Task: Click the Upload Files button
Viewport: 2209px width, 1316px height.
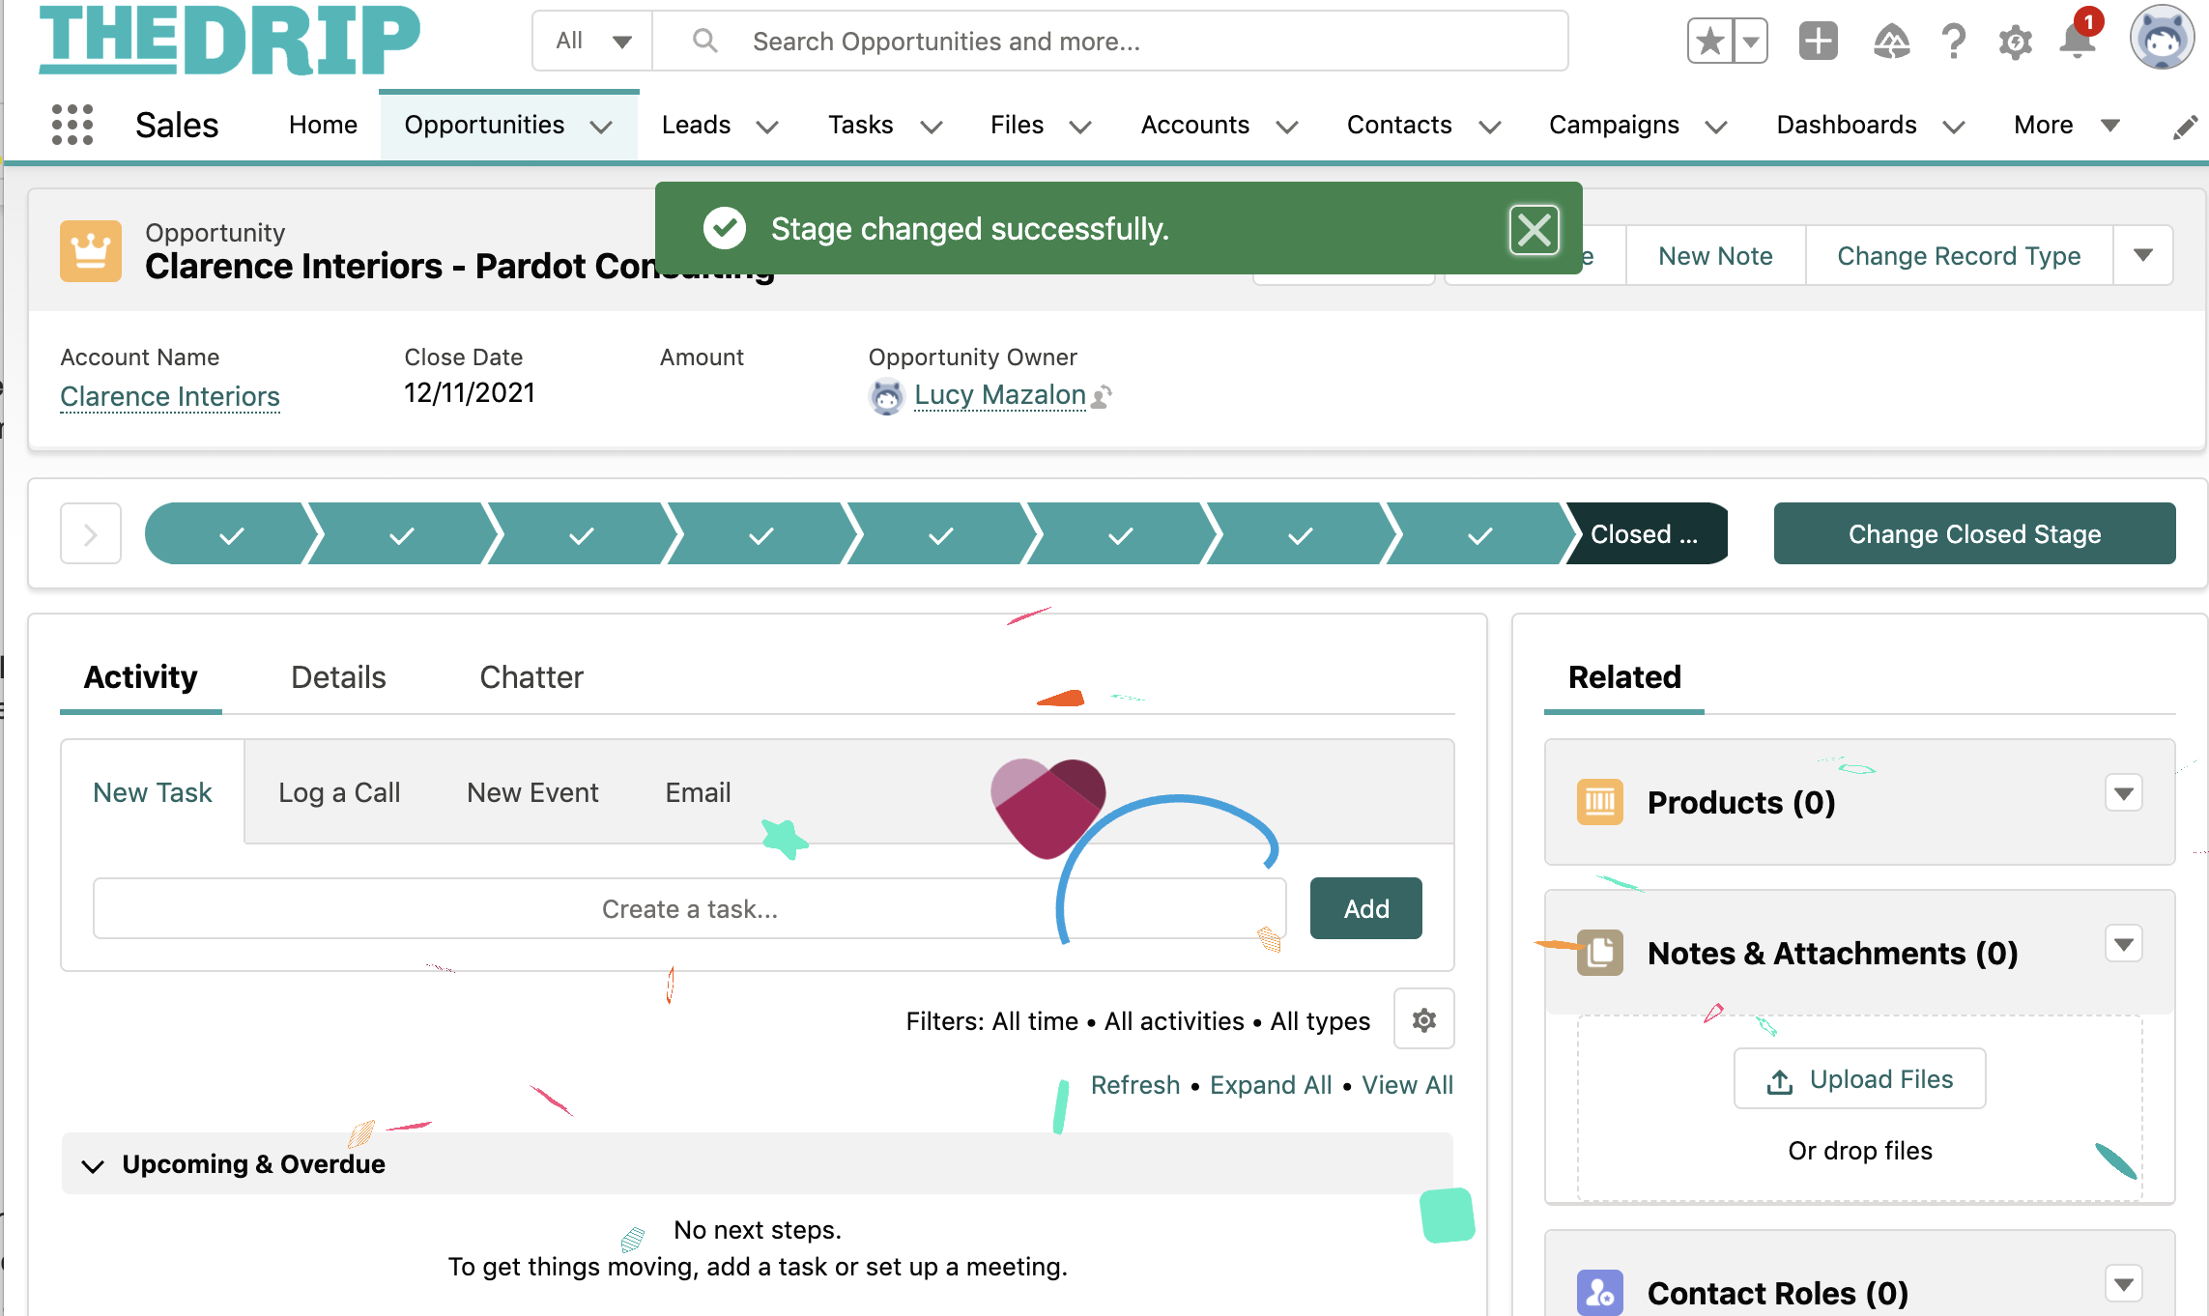Action: pyautogui.click(x=1860, y=1079)
